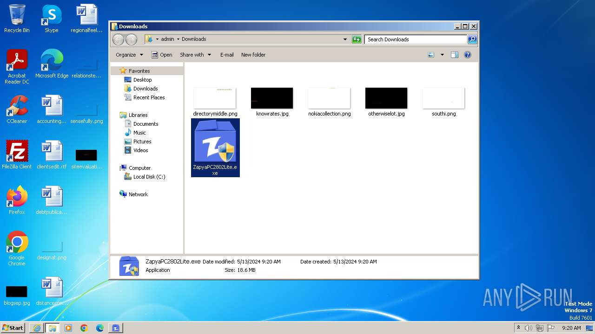
Task: Open the view options dropdown arrow
Action: pos(442,55)
